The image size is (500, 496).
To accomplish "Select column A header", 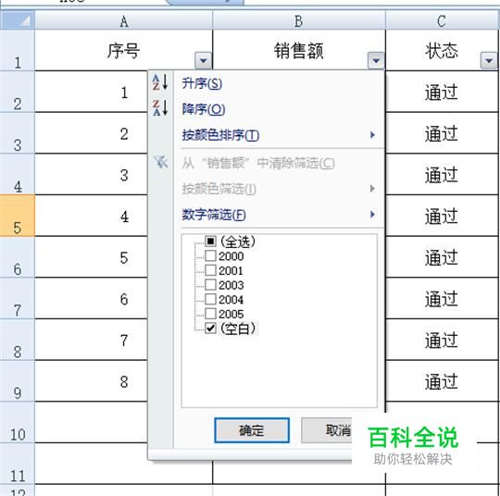I will 124,20.
